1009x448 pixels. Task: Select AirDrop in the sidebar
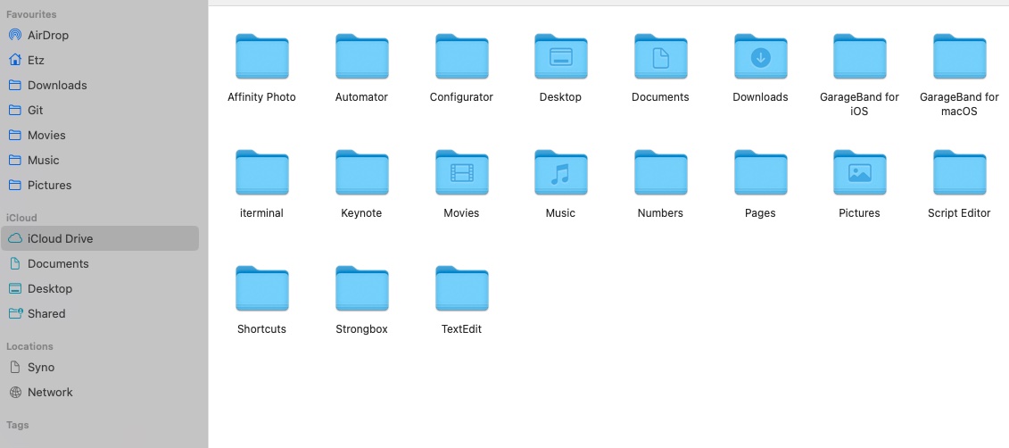pyautogui.click(x=100, y=36)
